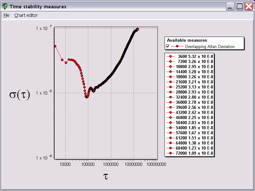Select the 3600 5.32 x 10 E-8 entry
The width and height of the screenshot is (255, 191).
[x=190, y=57]
